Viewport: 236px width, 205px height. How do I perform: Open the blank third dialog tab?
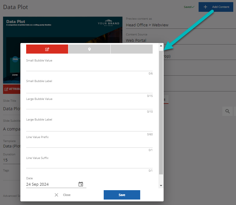click(x=132, y=49)
